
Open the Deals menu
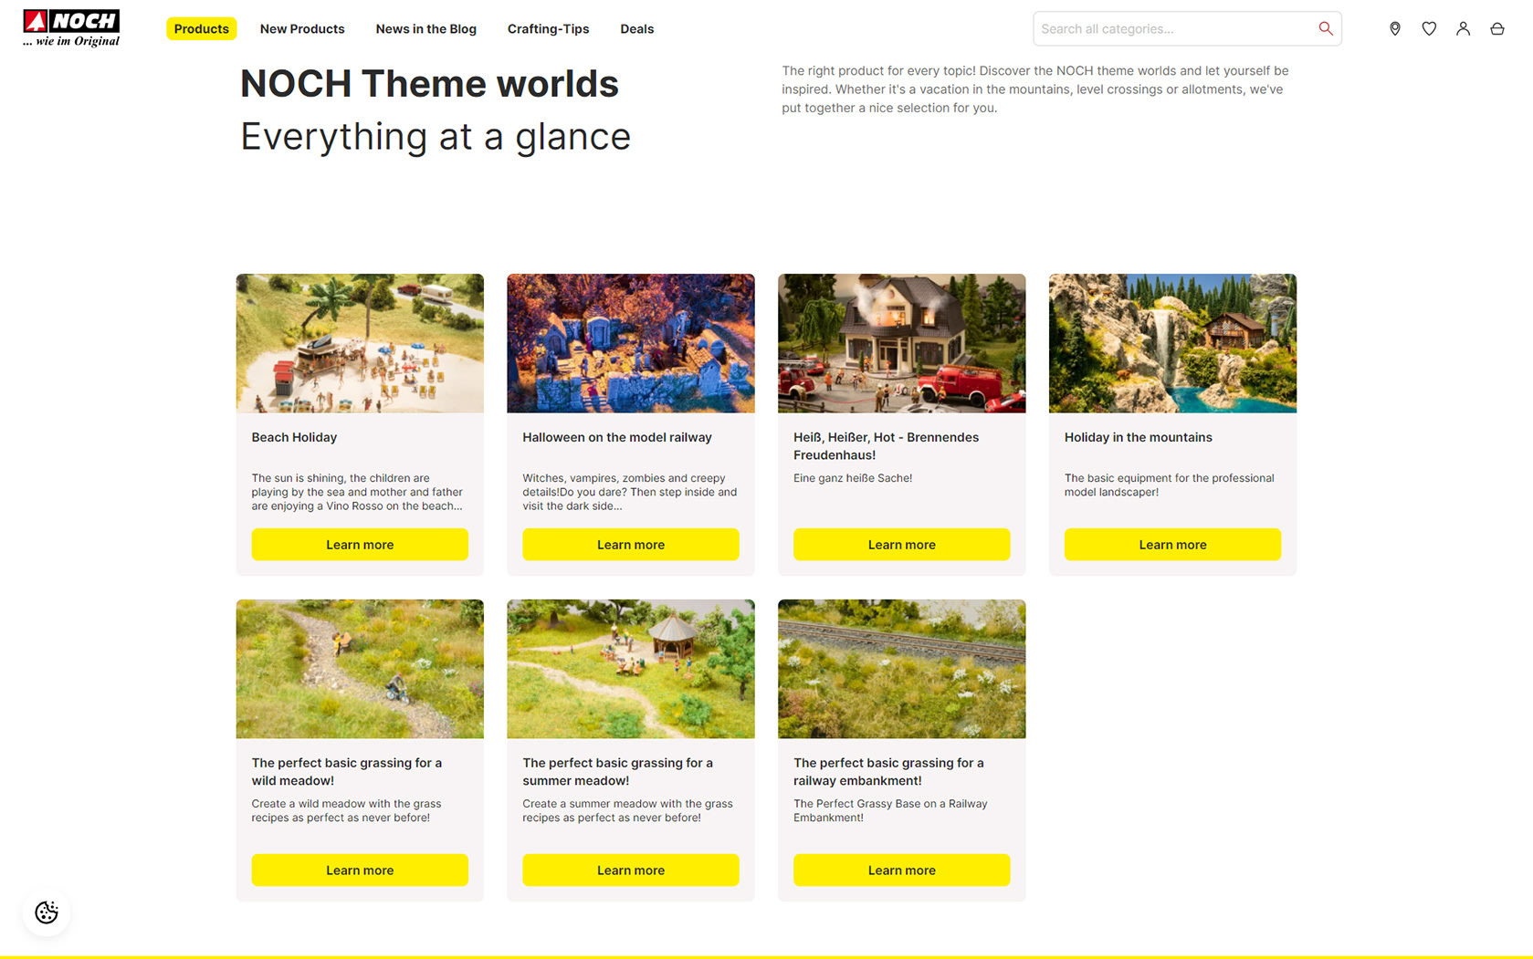(637, 29)
